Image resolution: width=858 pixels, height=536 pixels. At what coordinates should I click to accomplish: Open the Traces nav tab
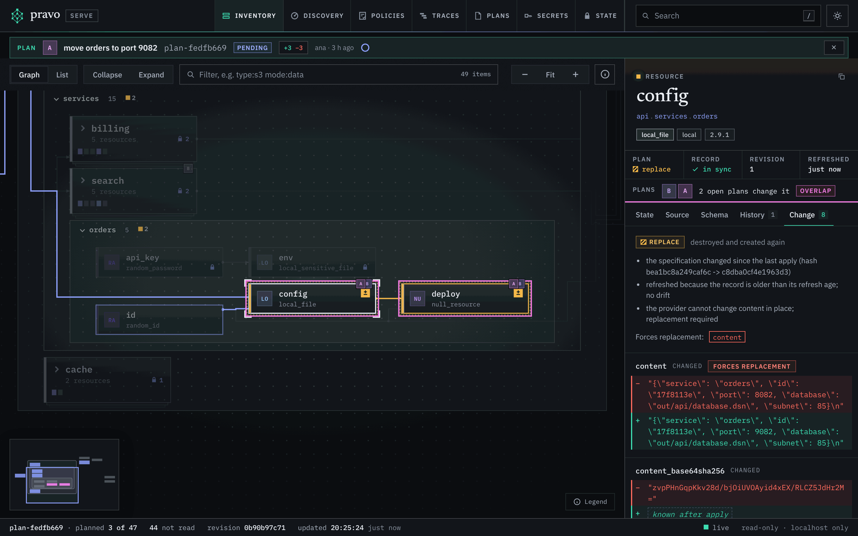pyautogui.click(x=439, y=15)
